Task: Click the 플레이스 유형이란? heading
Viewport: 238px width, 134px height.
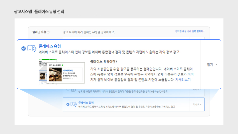Action: 104,62
